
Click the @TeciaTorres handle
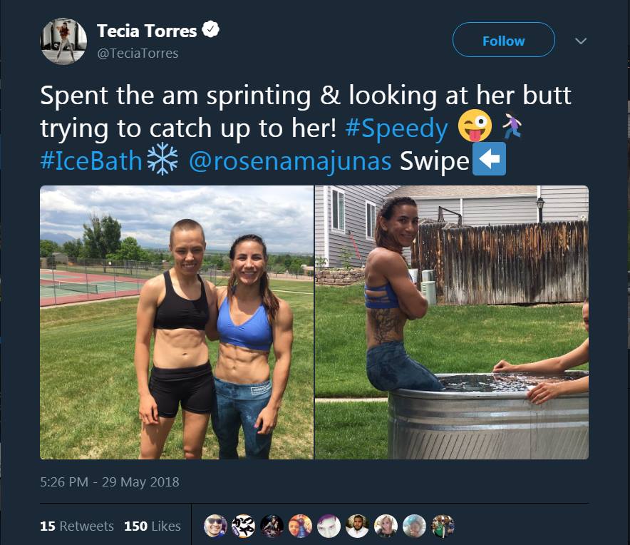point(138,53)
